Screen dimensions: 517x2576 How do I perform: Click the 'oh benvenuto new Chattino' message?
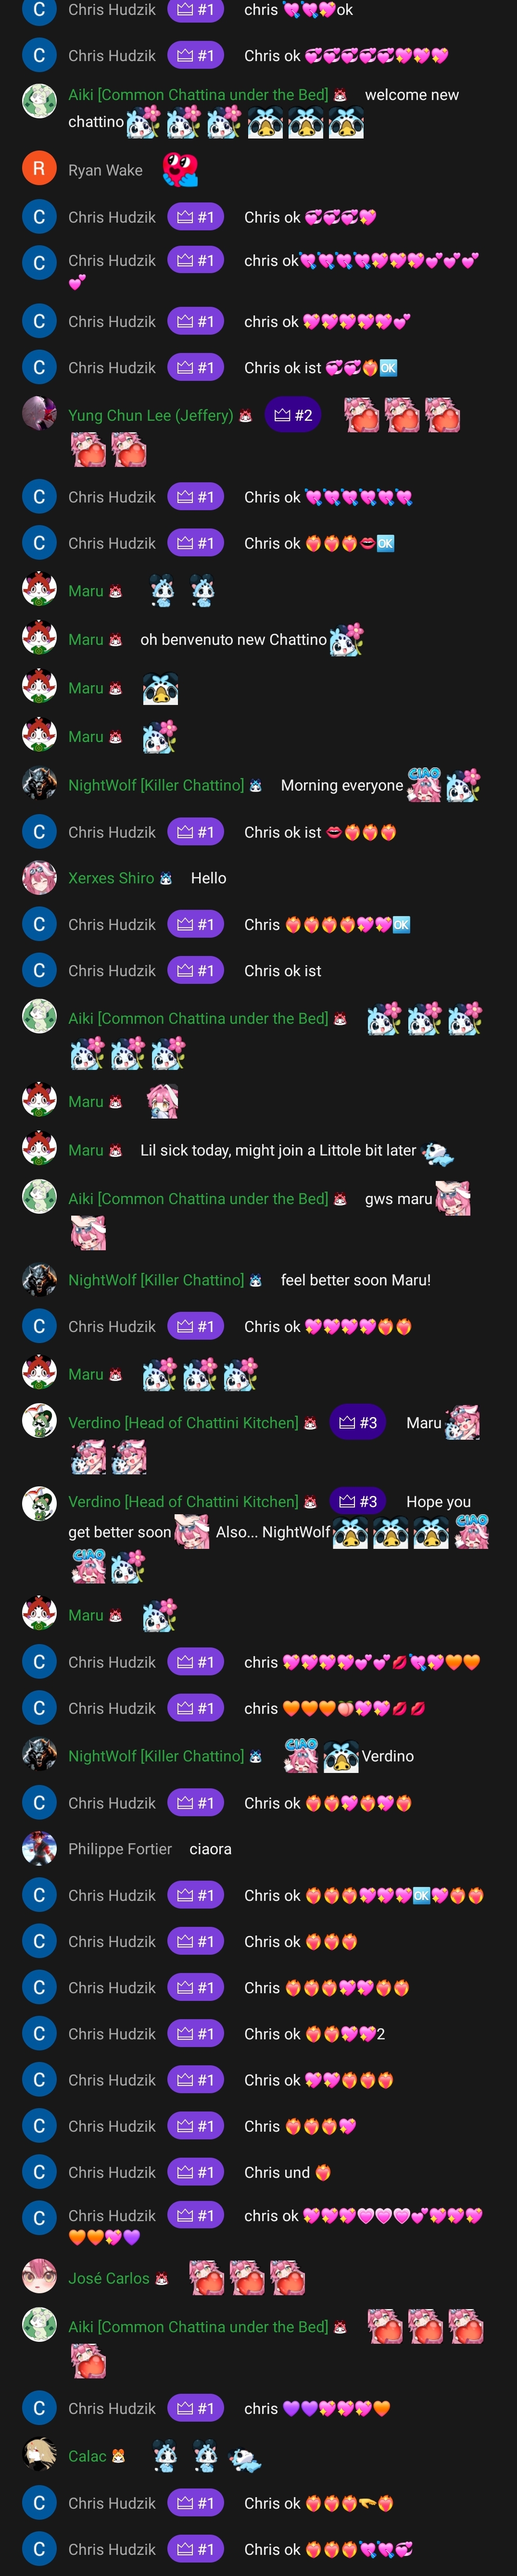[x=233, y=639]
